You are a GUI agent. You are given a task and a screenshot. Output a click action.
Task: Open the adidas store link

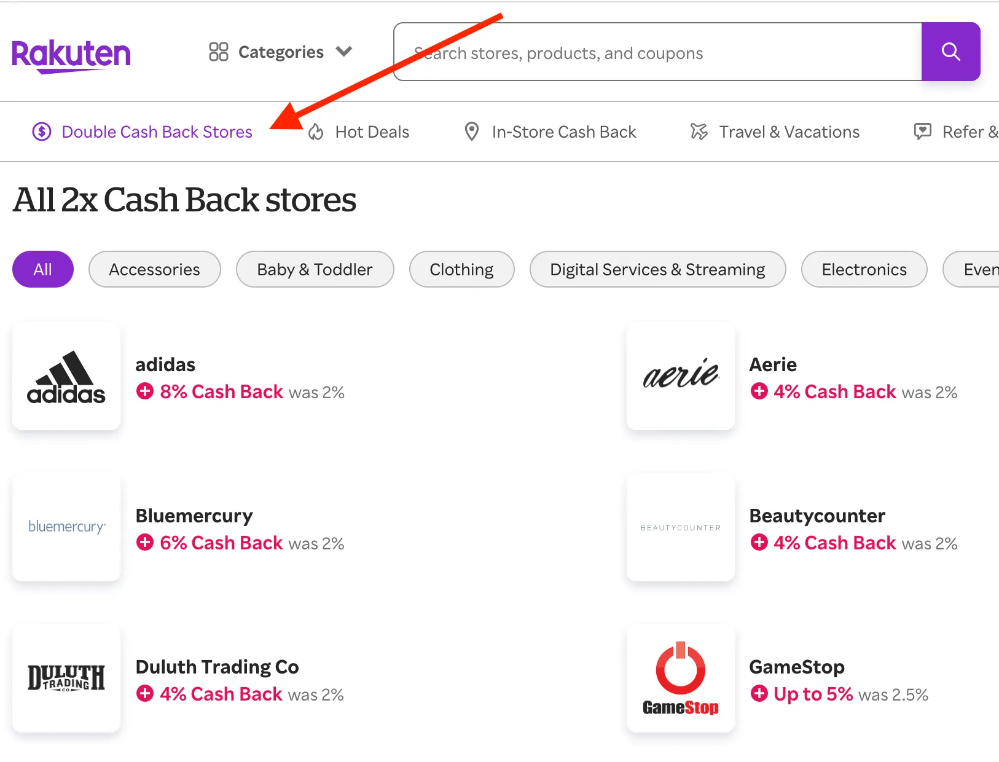(165, 364)
